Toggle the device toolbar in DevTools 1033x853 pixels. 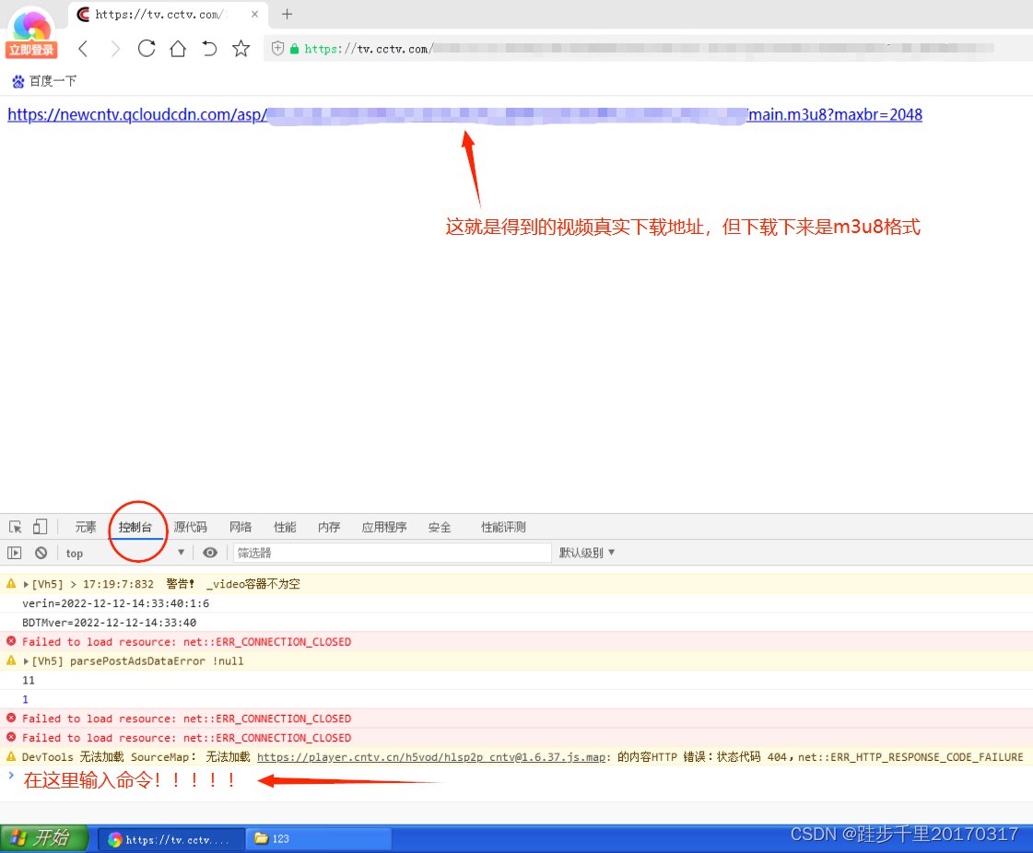pos(41,524)
